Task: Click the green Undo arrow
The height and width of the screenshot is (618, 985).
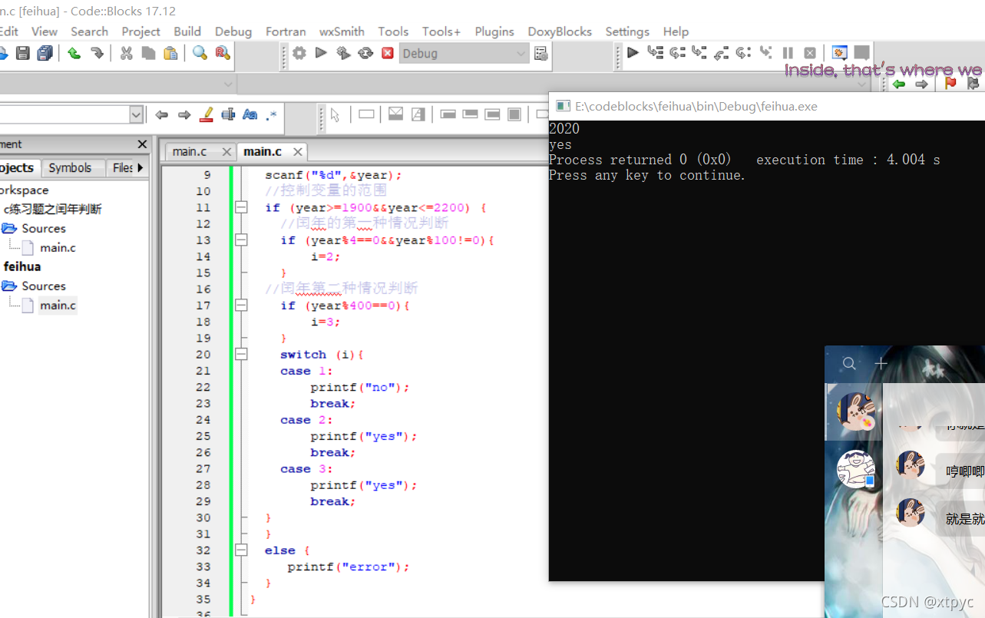Action: (74, 53)
